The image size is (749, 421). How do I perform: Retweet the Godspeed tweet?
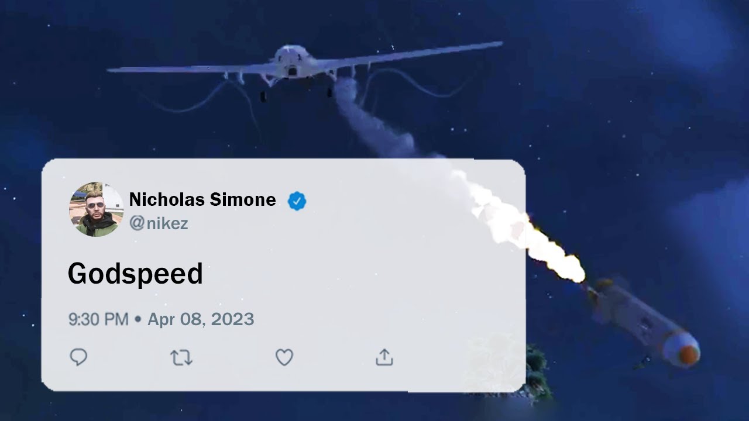click(181, 357)
